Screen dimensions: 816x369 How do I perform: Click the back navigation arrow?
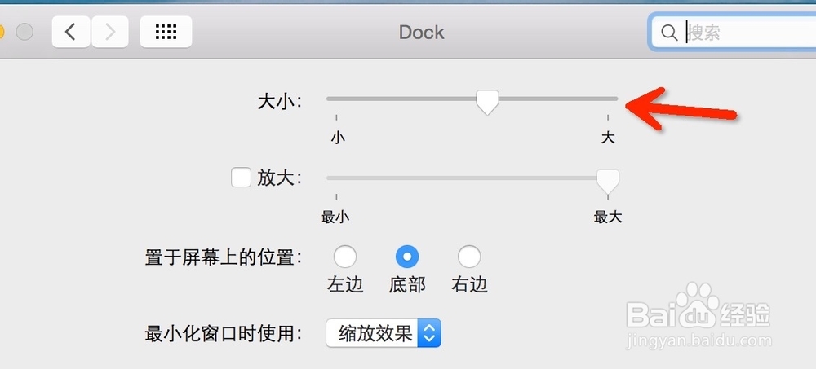[x=71, y=33]
